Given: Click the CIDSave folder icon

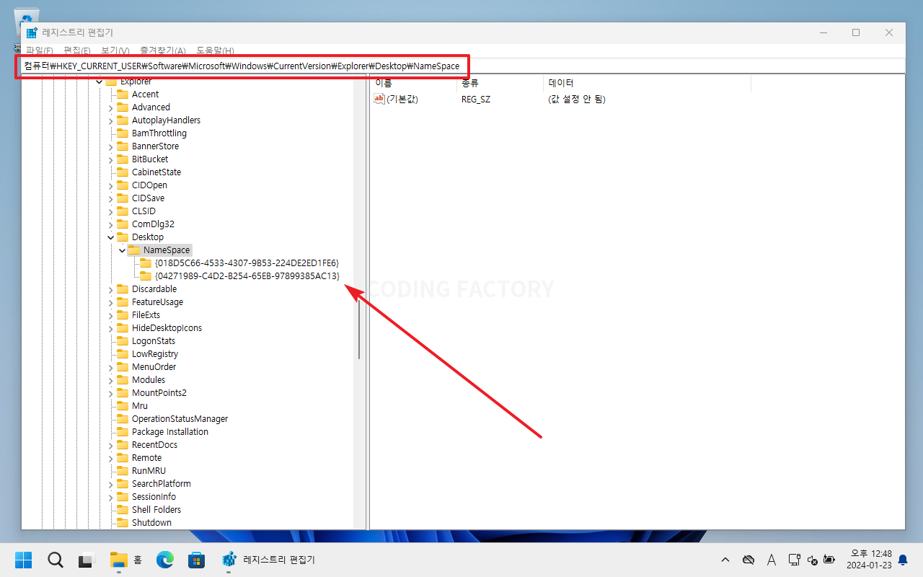Looking at the screenshot, I should [x=122, y=198].
